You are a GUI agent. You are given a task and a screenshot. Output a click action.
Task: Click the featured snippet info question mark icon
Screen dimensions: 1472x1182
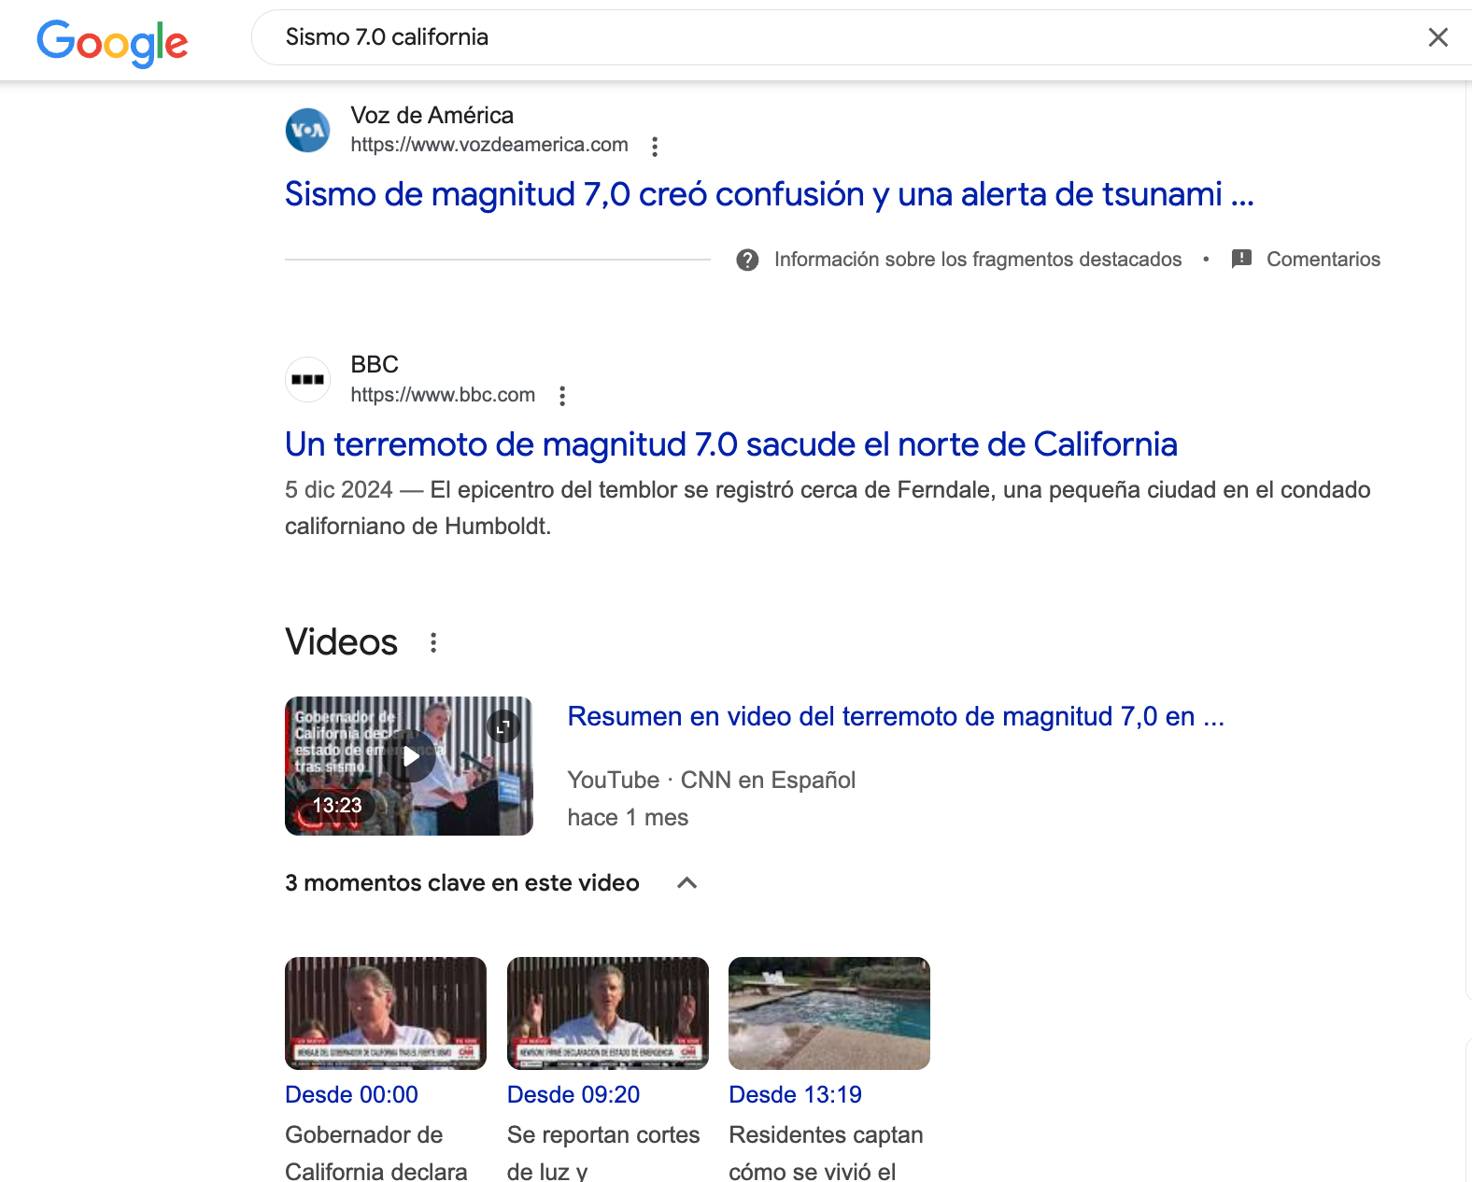(x=747, y=260)
